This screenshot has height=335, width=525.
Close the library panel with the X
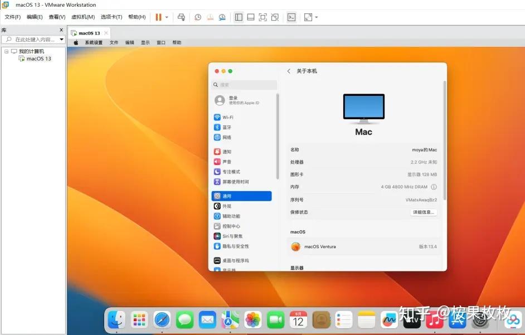pos(61,30)
